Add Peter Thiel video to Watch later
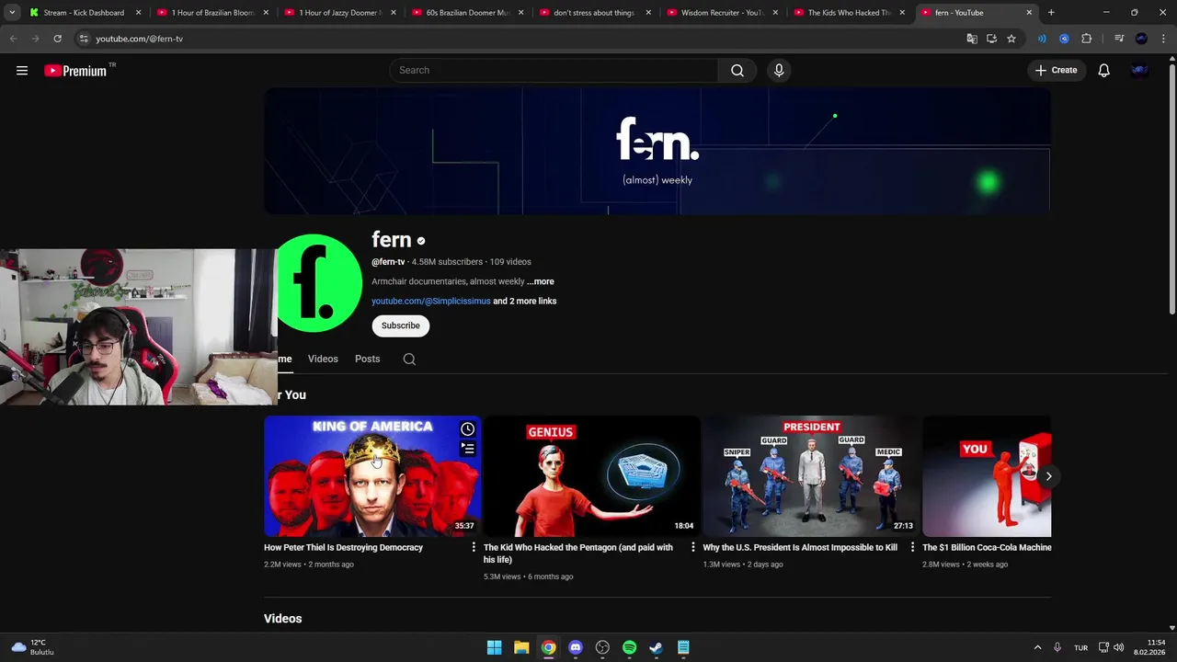Screen dimensions: 1177x662 click(468, 429)
